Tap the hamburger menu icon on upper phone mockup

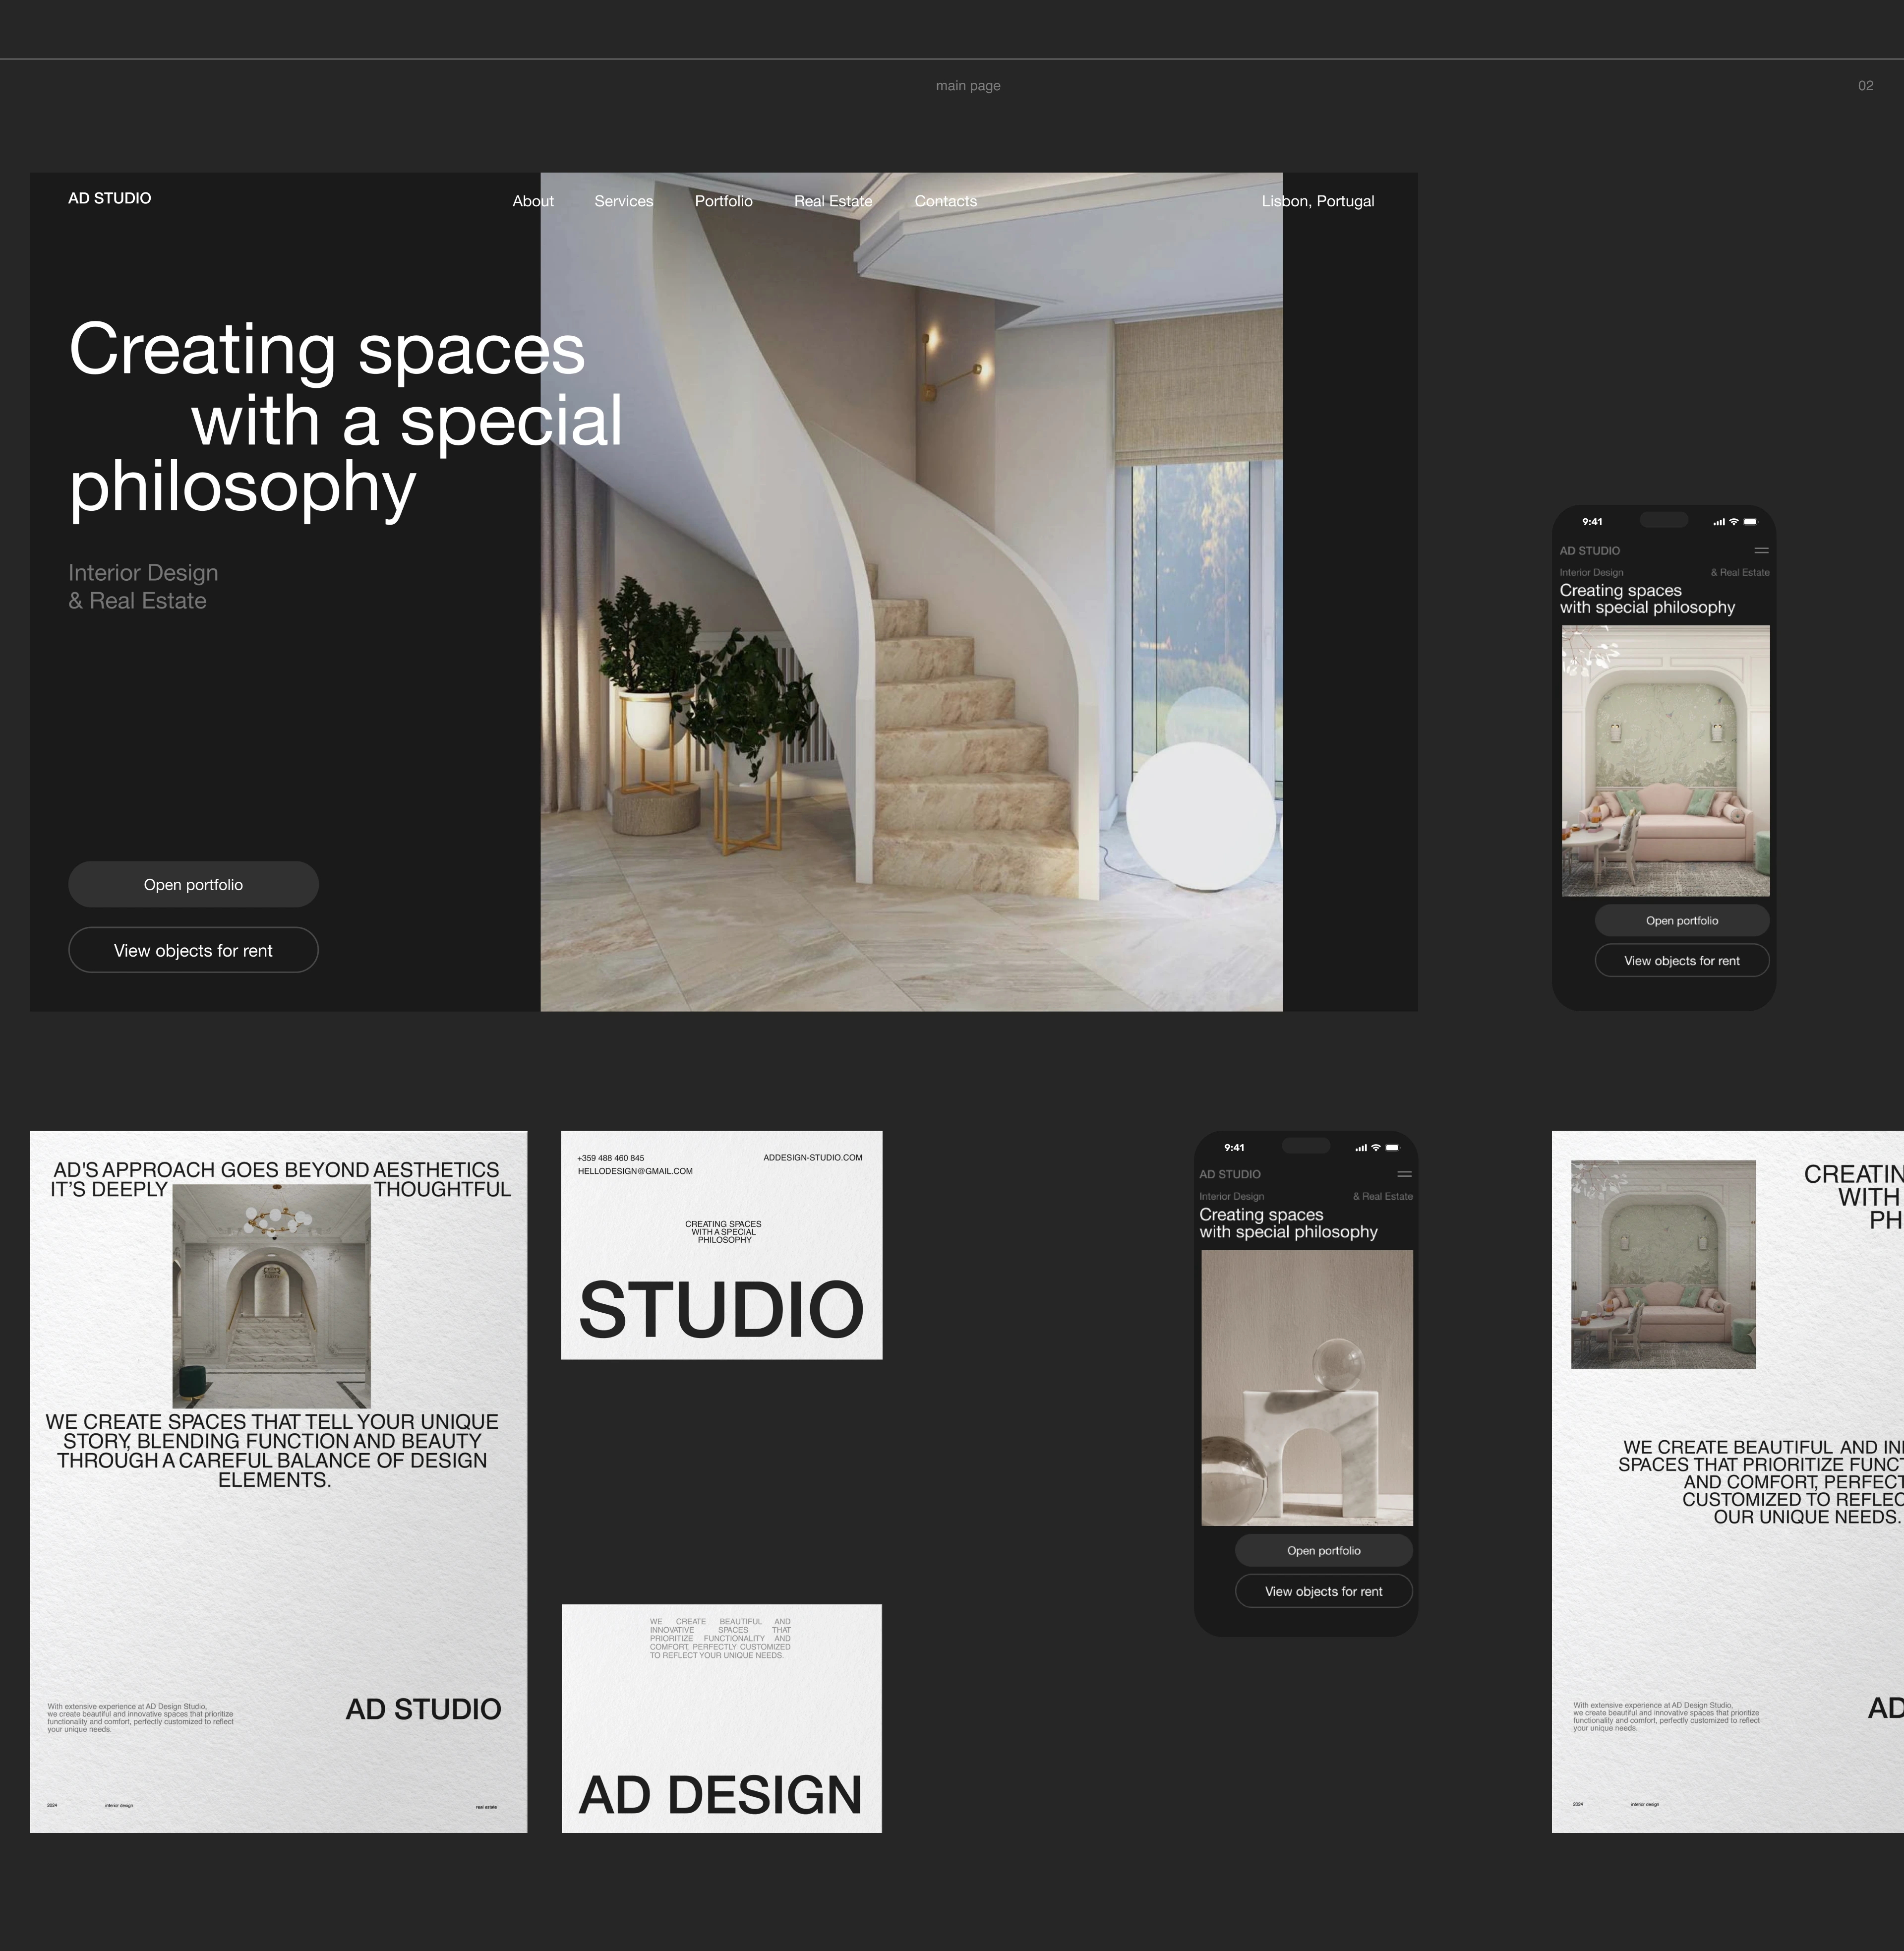coord(1761,551)
